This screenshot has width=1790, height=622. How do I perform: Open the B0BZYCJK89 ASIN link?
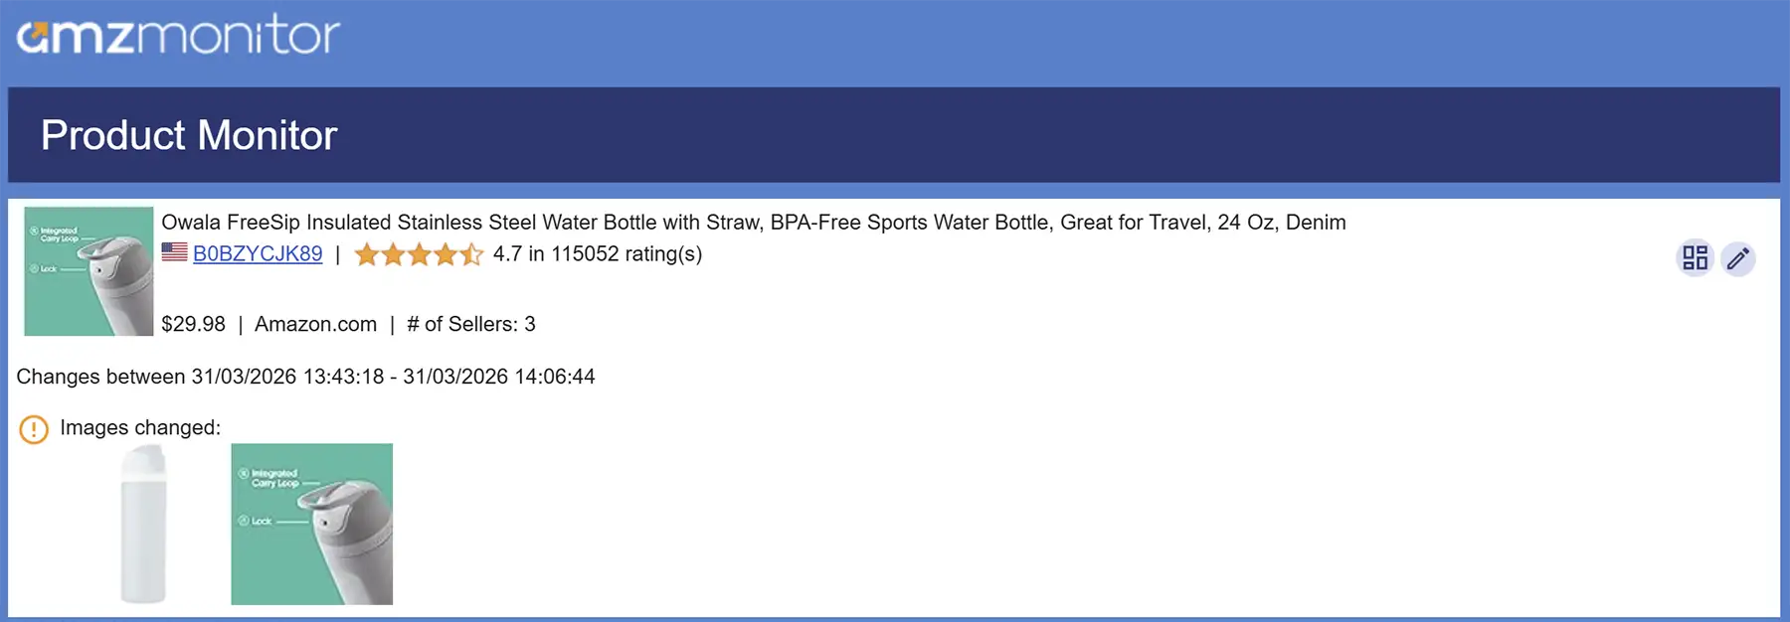258,254
